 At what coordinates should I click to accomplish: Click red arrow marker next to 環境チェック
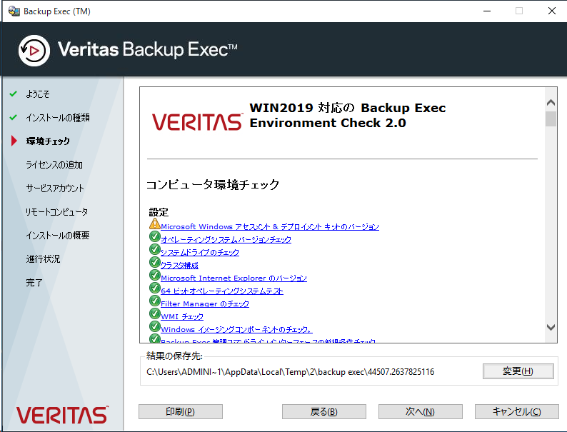[x=14, y=141]
